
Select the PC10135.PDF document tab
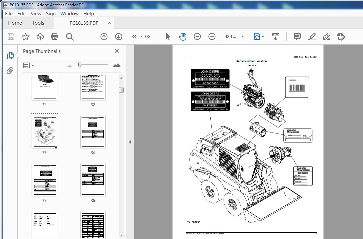tap(84, 23)
